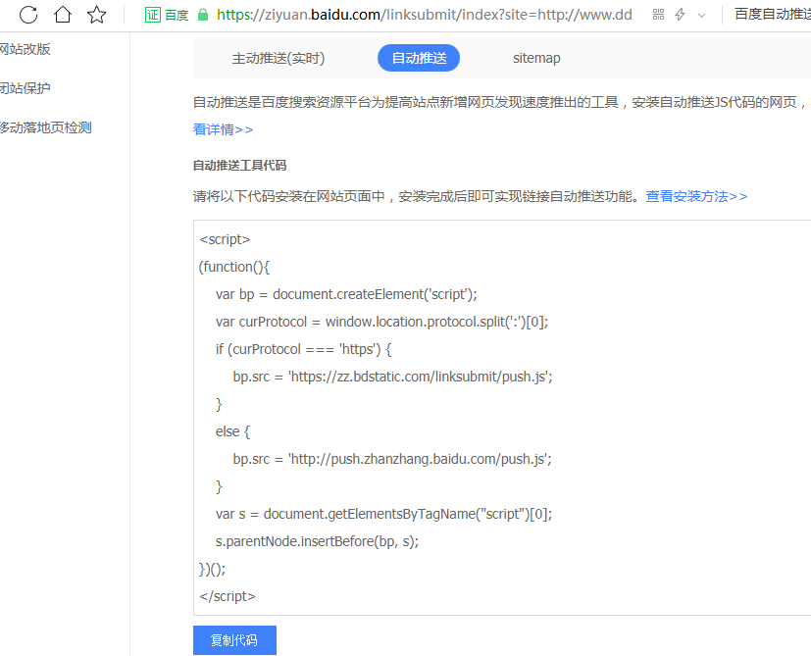Bookmark this page with the star icon
The image size is (811, 656).
tap(97, 15)
